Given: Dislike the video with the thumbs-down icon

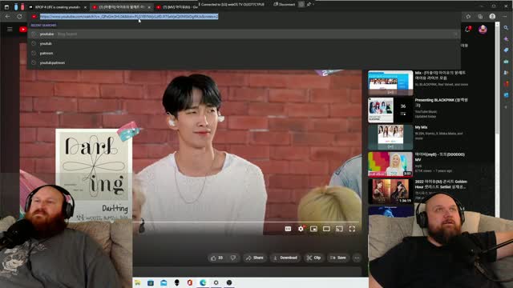Looking at the screenshot, I should pyautogui.click(x=233, y=258).
